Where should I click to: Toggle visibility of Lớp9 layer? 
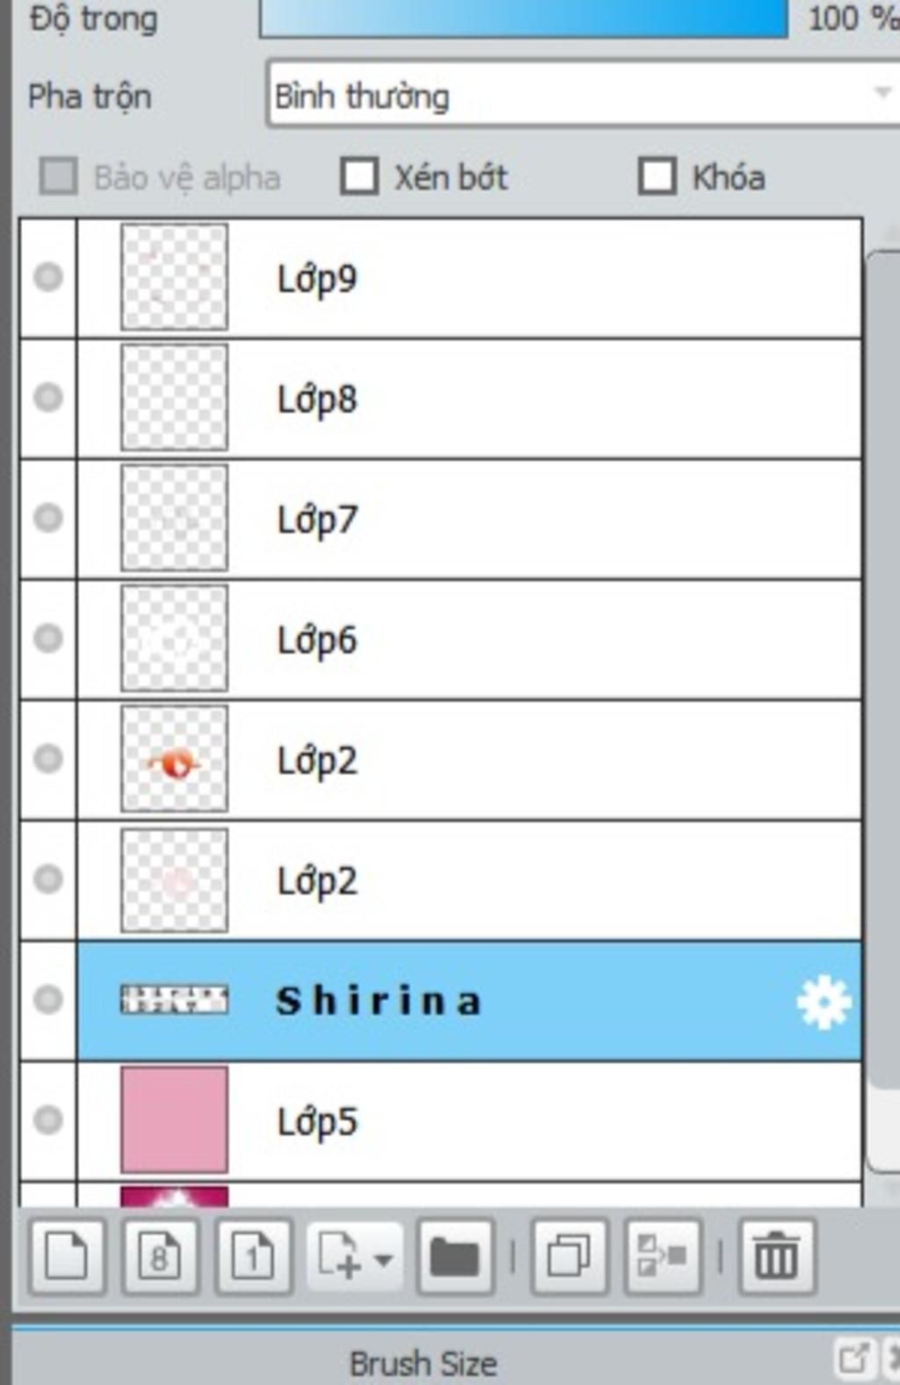click(x=48, y=277)
